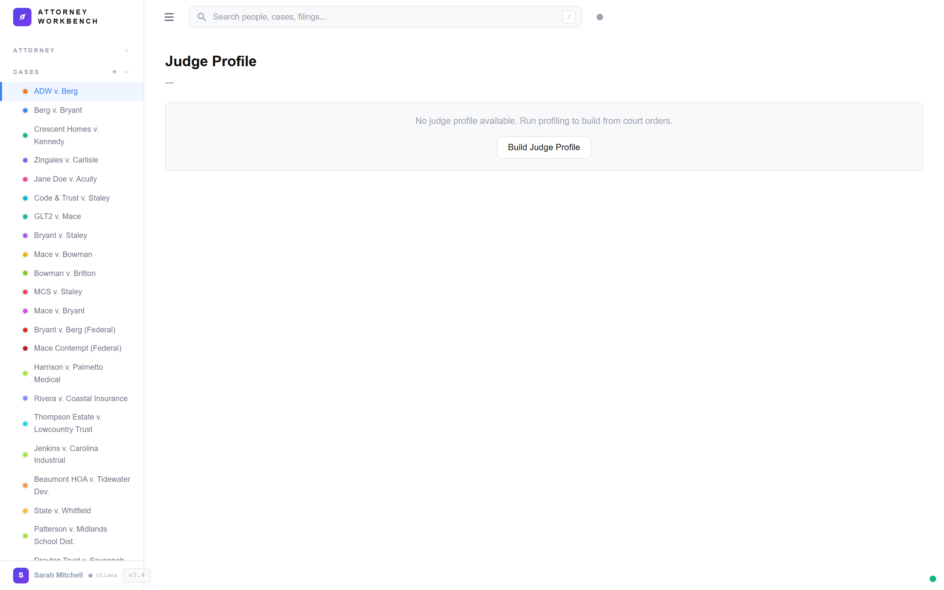Click the slash keyboard shortcut badge
The height and width of the screenshot is (590, 944).
tap(568, 17)
